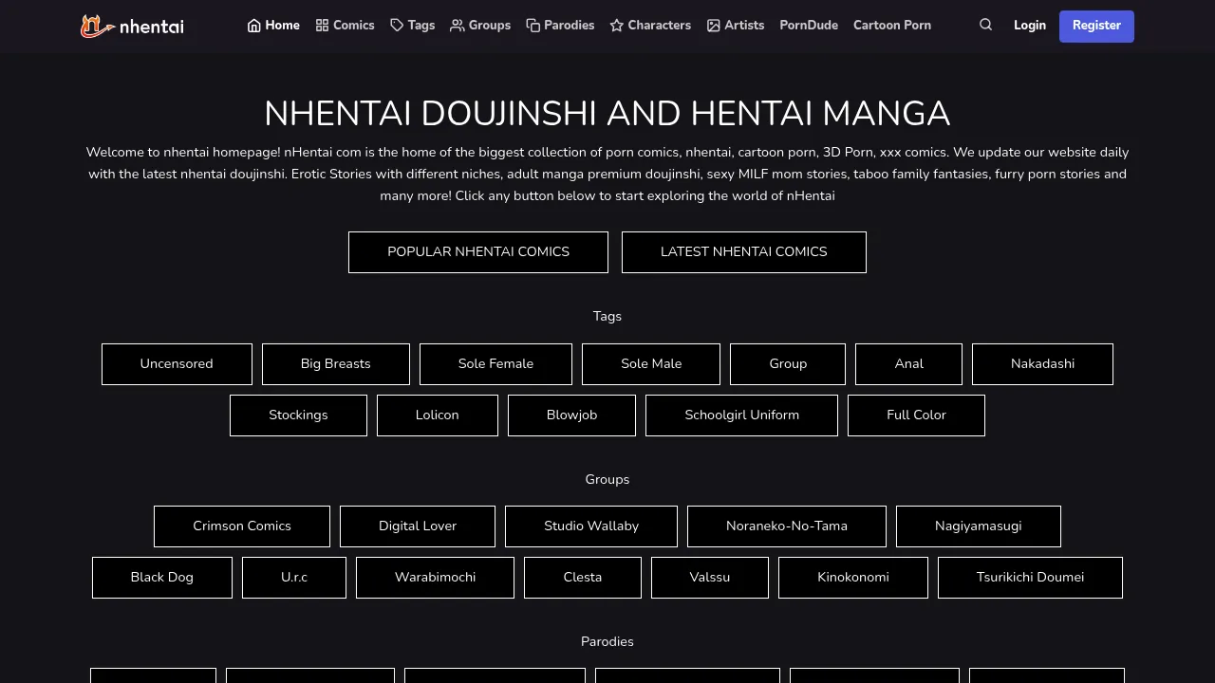The width and height of the screenshot is (1215, 683).
Task: Click the nhentai logo icon
Action: click(x=97, y=26)
